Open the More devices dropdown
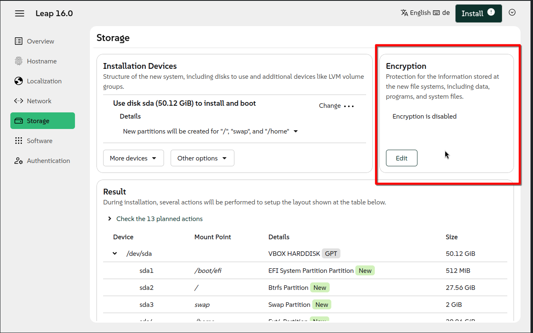Image resolution: width=533 pixels, height=333 pixels. click(x=133, y=158)
